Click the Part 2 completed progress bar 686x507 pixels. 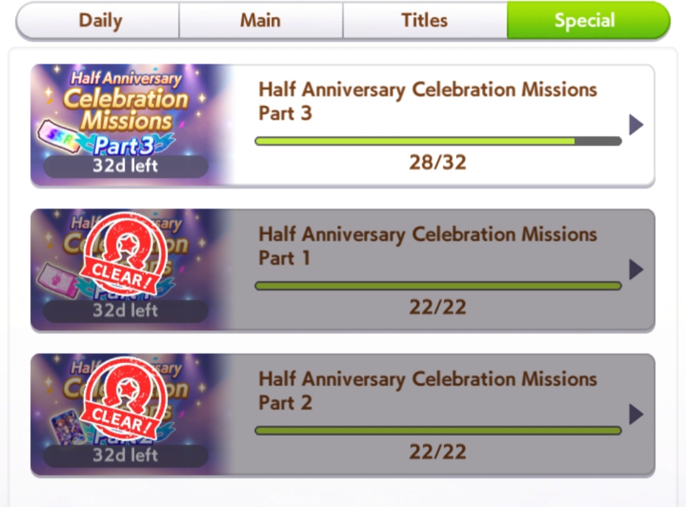coord(438,430)
